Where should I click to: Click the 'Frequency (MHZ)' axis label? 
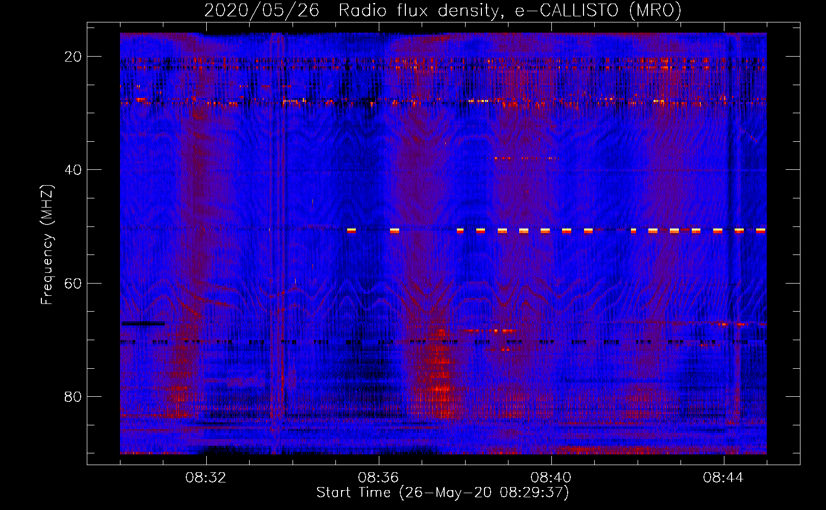point(46,245)
